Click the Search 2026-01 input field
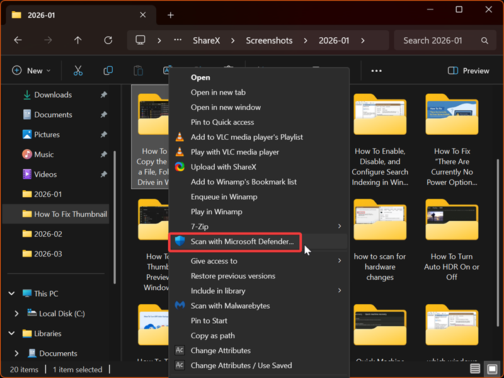Image resolution: width=504 pixels, height=378 pixels. 438,40
